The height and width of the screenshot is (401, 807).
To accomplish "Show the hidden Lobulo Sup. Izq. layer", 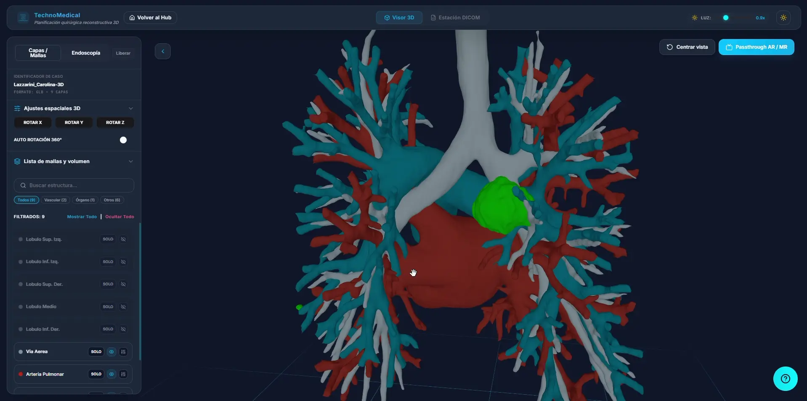I will coord(123,239).
